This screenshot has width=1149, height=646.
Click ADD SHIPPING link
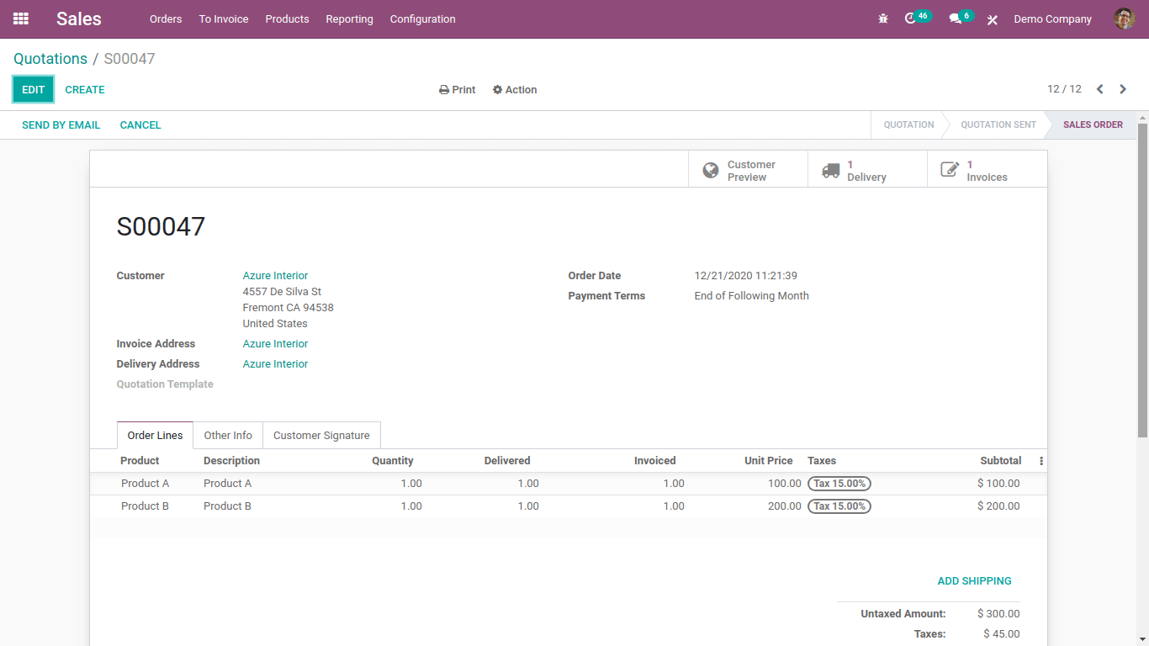pyautogui.click(x=974, y=581)
